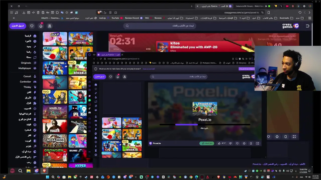Image resolution: width=321 pixels, height=180 pixels.
Task: Click the CrazyGames logo in outer window
Action: click(x=290, y=26)
